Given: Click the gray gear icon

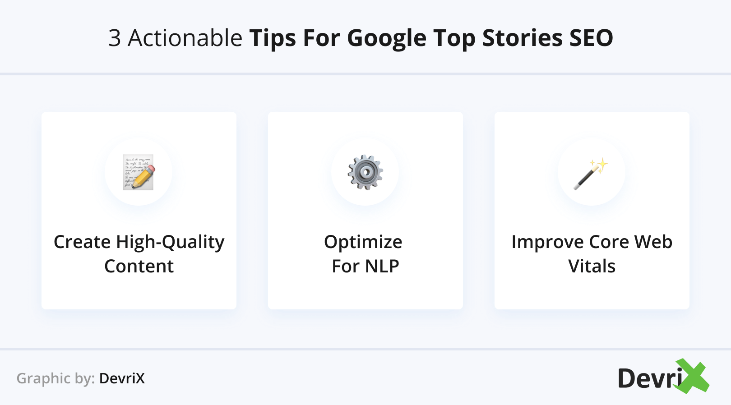Looking at the screenshot, I should click(365, 172).
